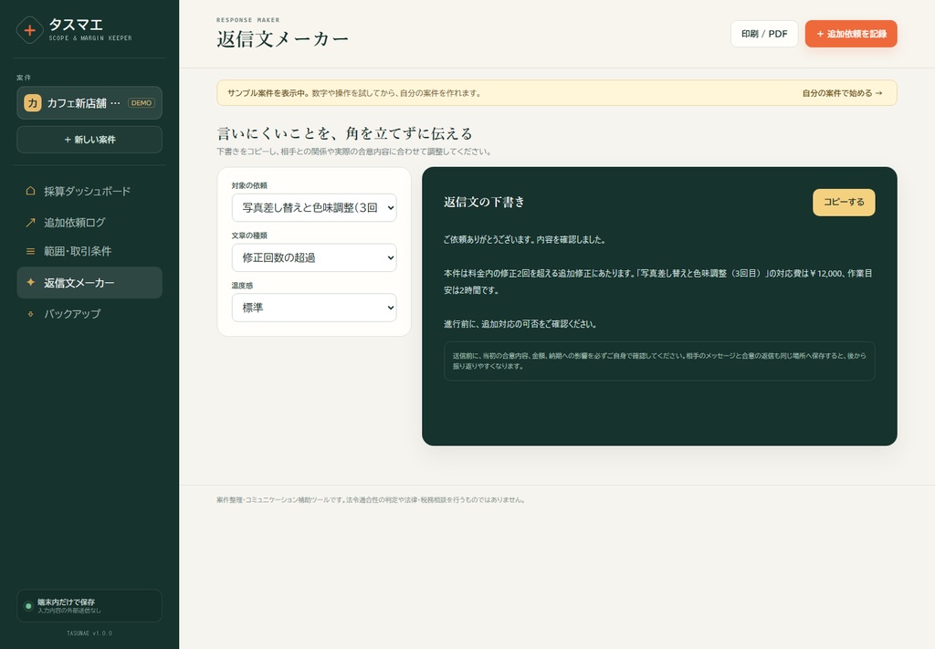Screen dimensions: 935x649
Task: Open 範囲・取引条件 section
Action: (89, 252)
